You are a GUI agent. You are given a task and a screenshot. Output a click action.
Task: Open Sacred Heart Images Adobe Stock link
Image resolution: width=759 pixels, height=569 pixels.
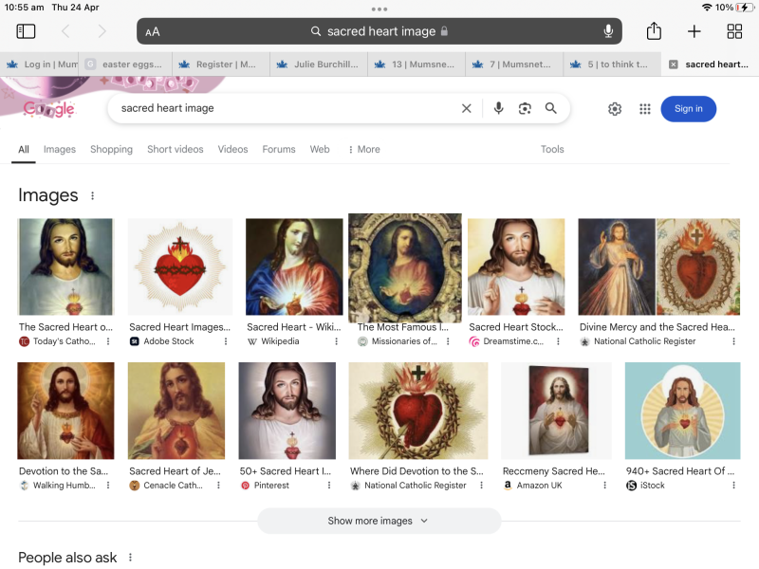(x=179, y=327)
